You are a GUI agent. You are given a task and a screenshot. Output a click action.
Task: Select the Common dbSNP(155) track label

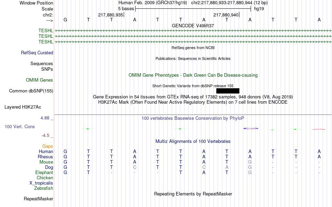tap(31, 91)
